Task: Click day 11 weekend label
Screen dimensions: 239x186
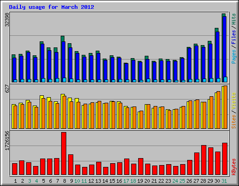Action: [x=84, y=181]
